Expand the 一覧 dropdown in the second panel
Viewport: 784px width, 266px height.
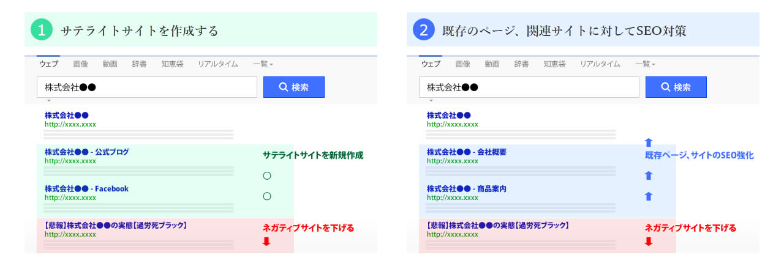645,64
